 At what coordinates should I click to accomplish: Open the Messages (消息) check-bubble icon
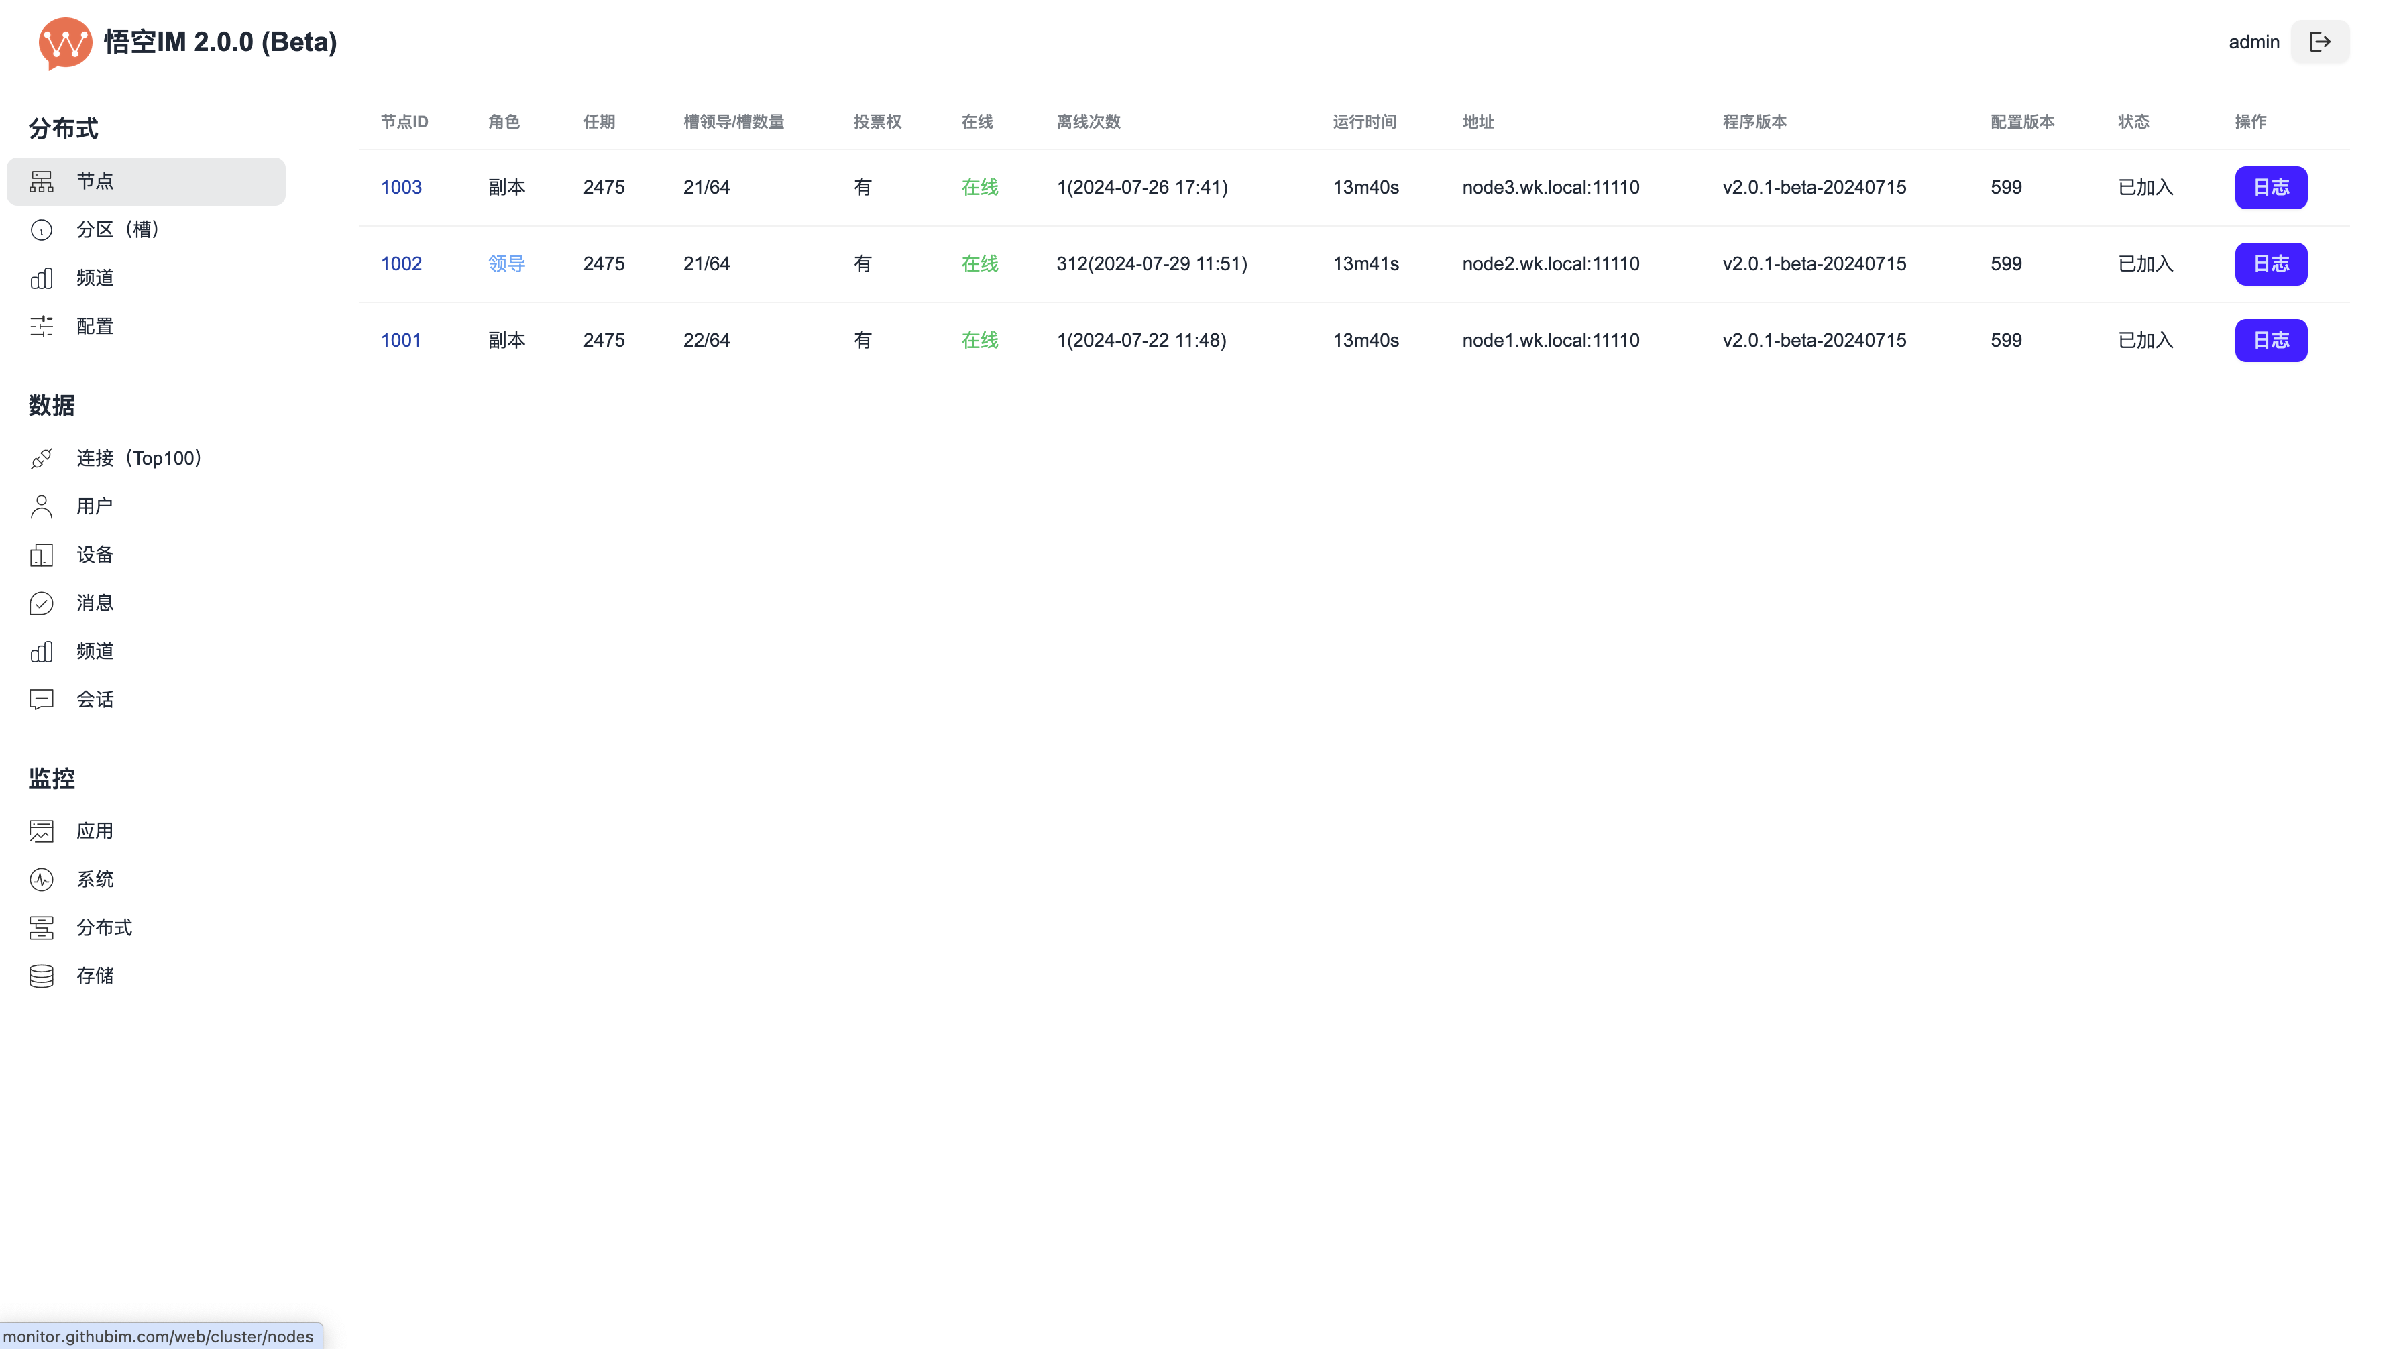[x=42, y=604]
